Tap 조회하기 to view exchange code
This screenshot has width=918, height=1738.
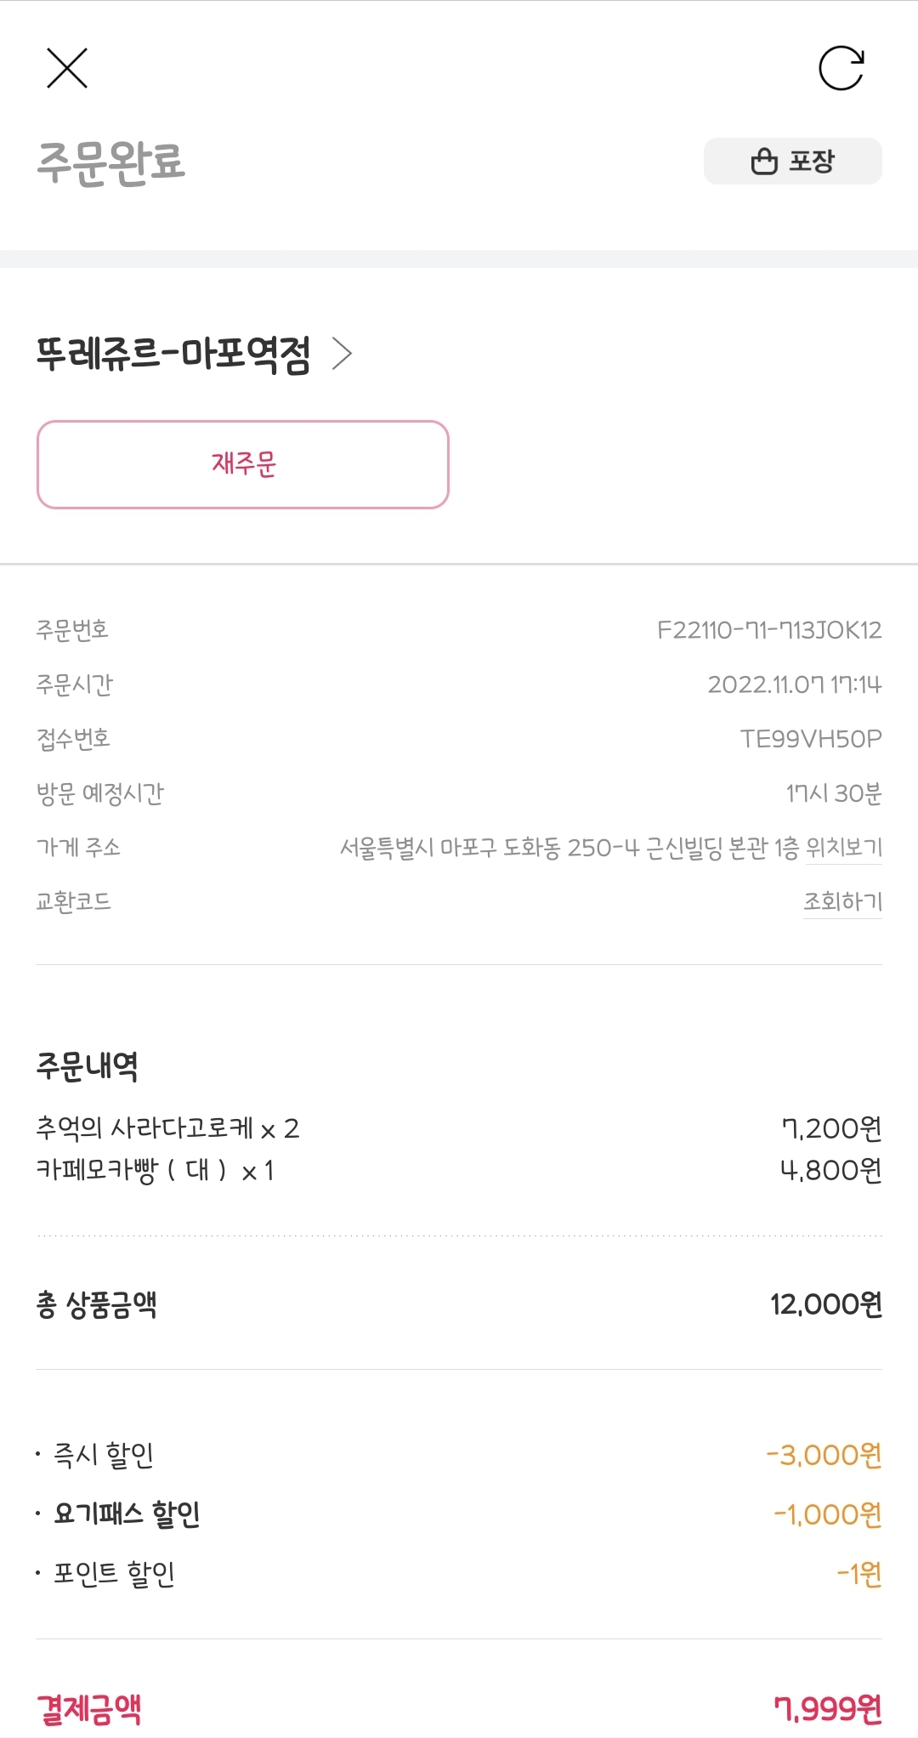(842, 901)
